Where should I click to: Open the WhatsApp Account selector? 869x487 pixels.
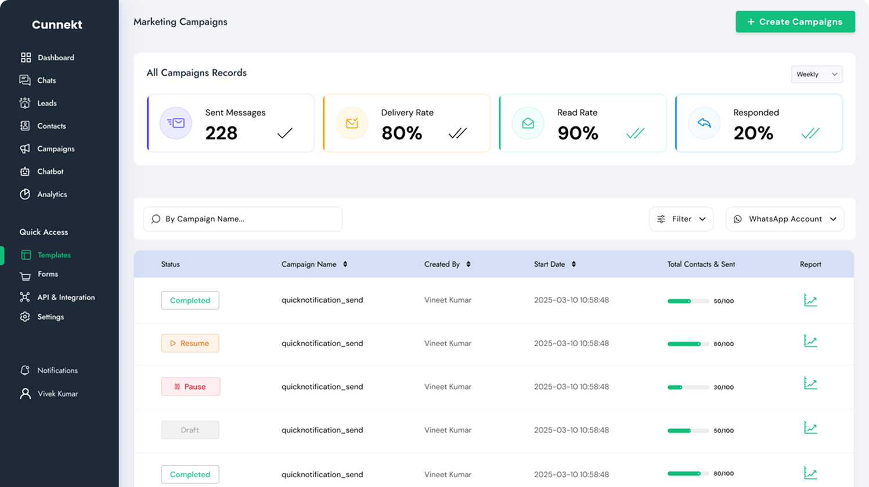(x=784, y=219)
